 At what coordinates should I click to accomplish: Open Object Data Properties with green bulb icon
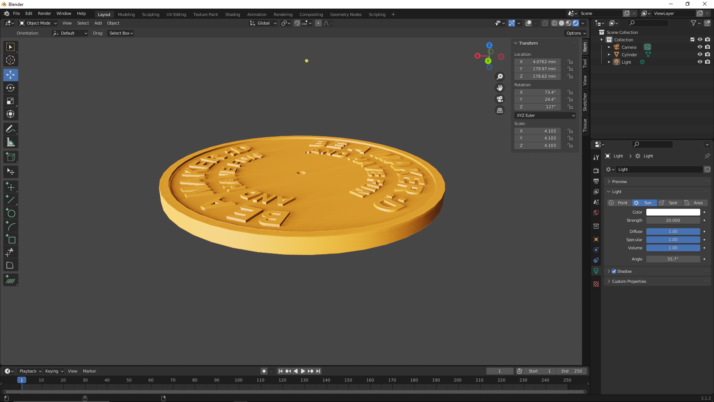tap(596, 271)
